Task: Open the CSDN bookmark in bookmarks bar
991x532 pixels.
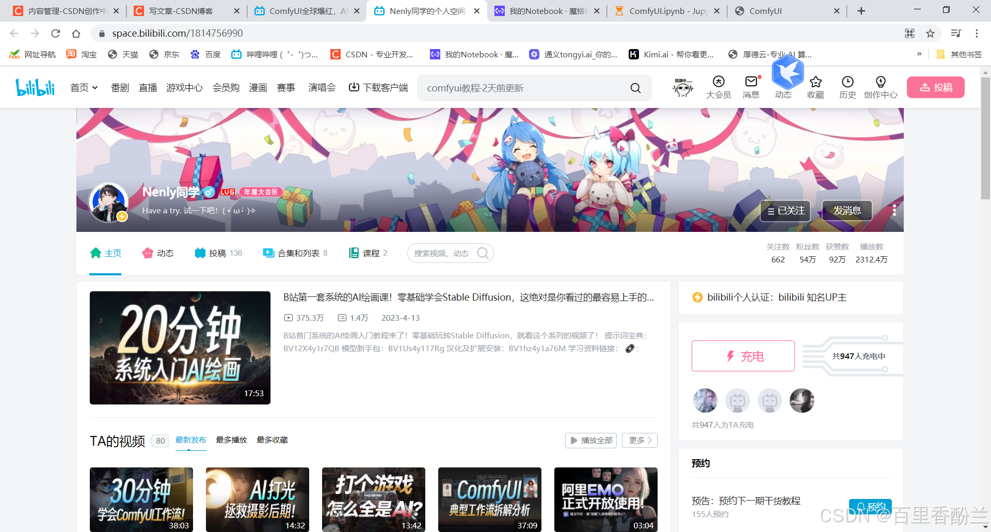Action: [x=372, y=54]
